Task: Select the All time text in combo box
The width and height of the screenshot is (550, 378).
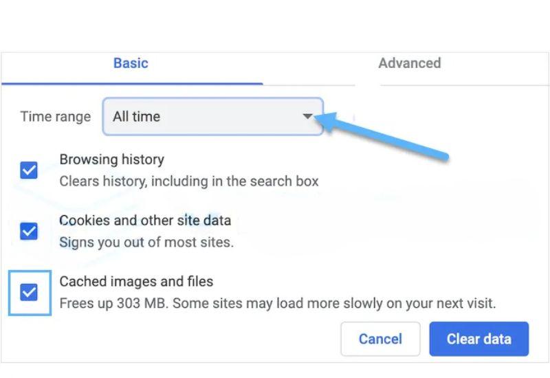Action: [x=136, y=116]
